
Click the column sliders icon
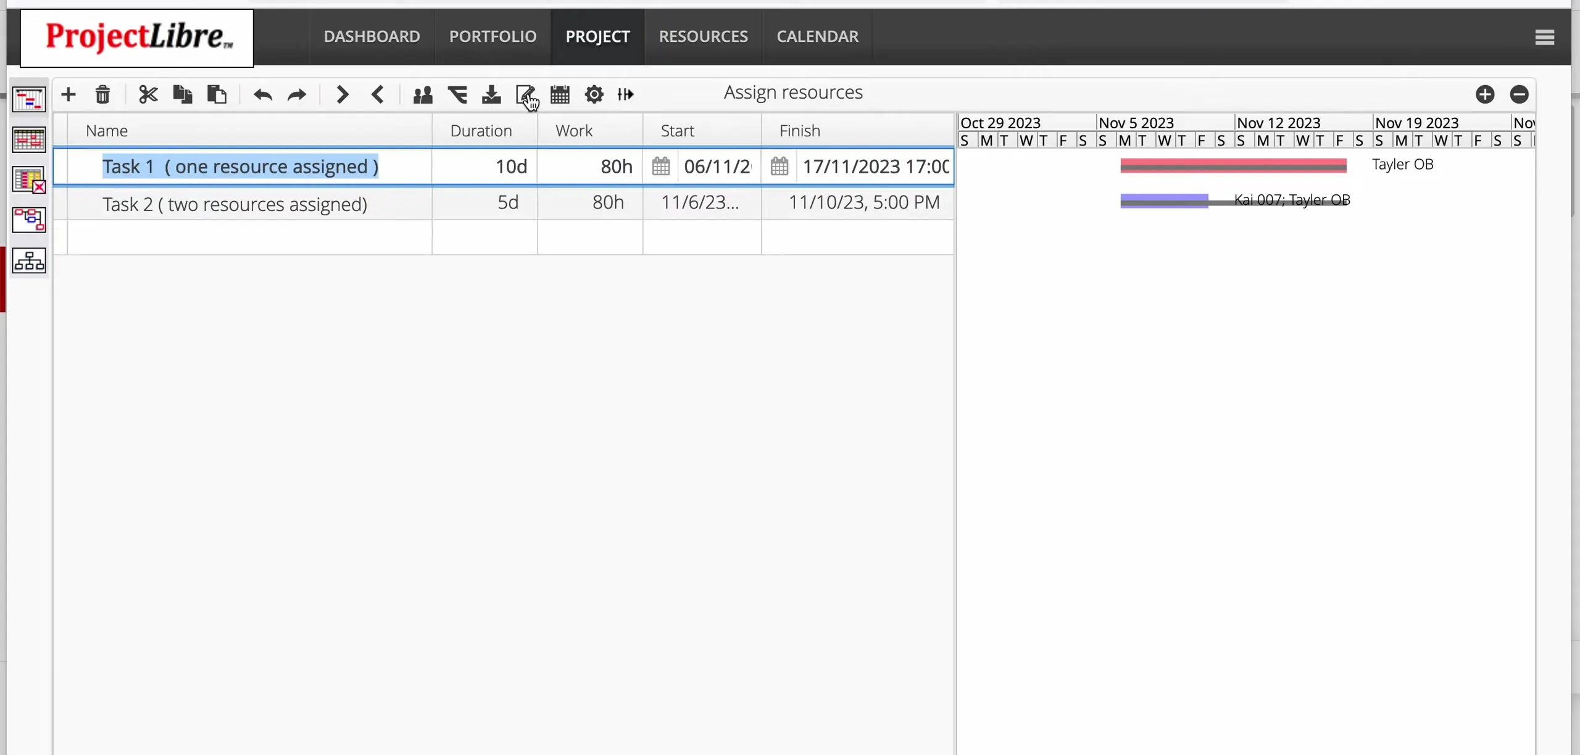tap(625, 94)
